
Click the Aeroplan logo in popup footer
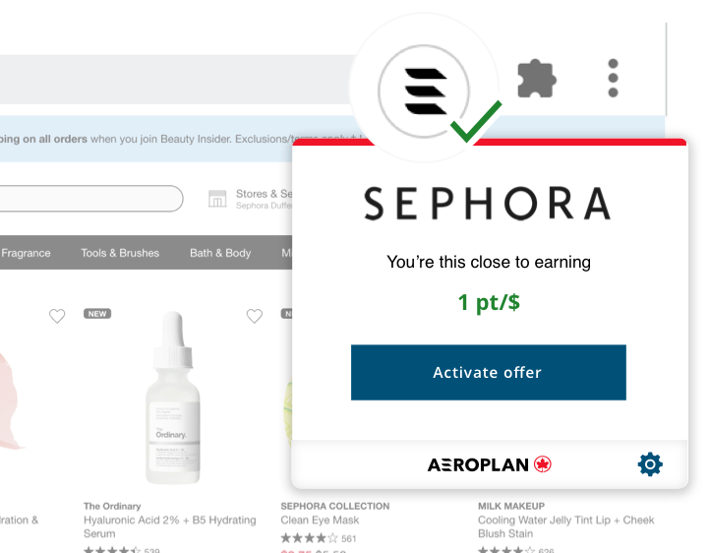pos(490,464)
